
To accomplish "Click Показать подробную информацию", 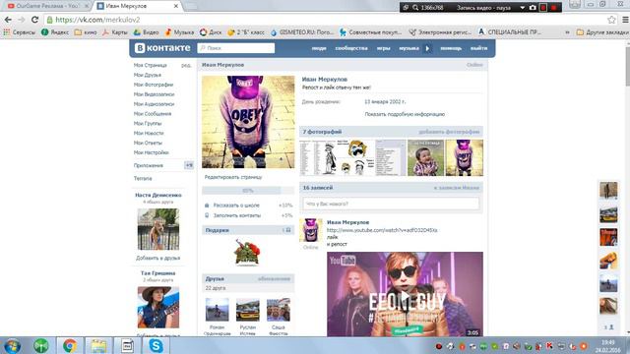I will click(405, 114).
